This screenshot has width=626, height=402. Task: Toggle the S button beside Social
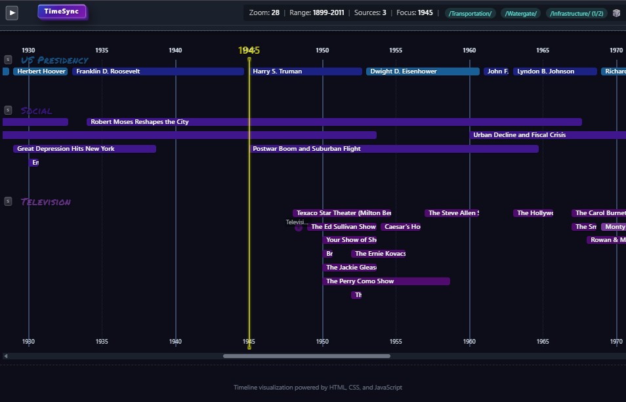click(x=8, y=110)
